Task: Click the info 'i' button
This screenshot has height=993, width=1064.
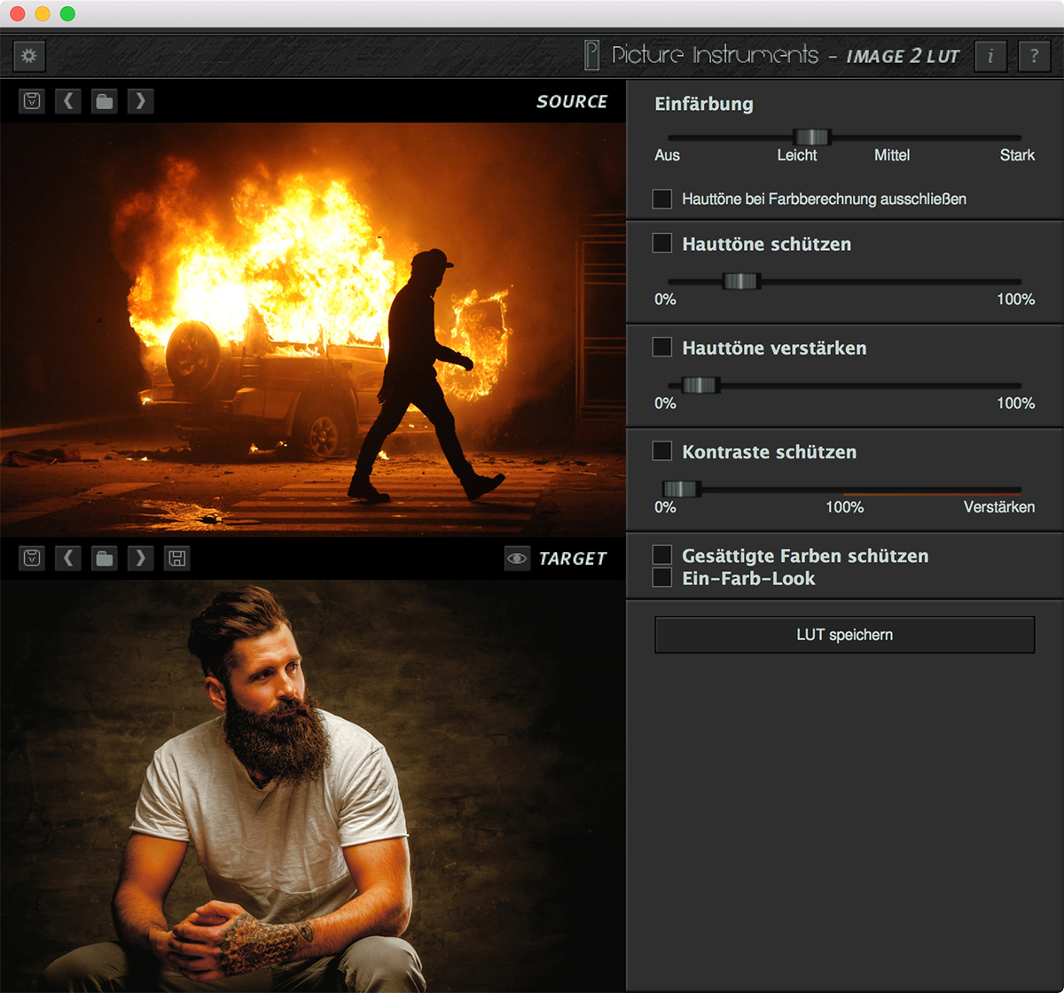Action: pyautogui.click(x=990, y=57)
